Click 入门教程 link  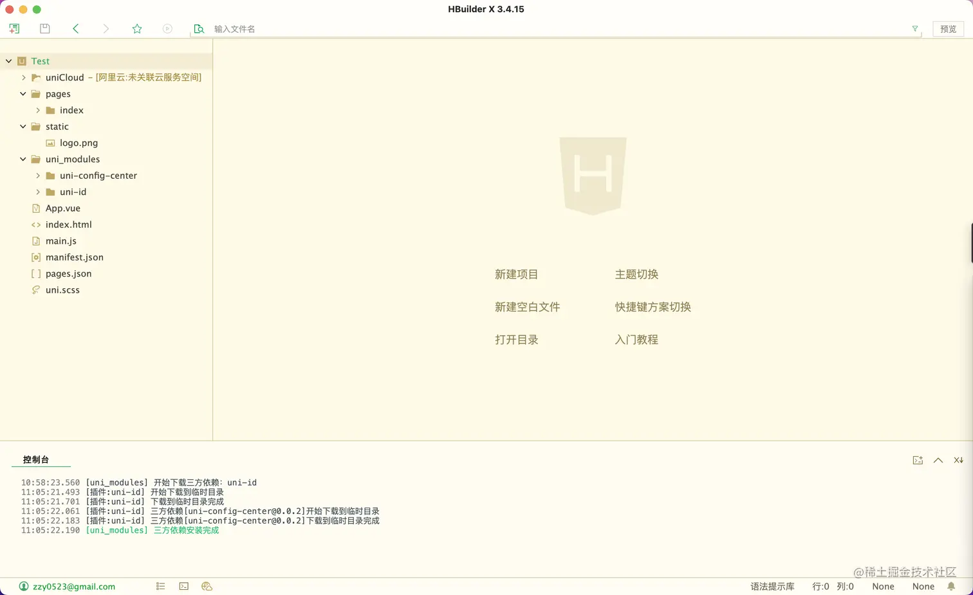[x=636, y=340]
